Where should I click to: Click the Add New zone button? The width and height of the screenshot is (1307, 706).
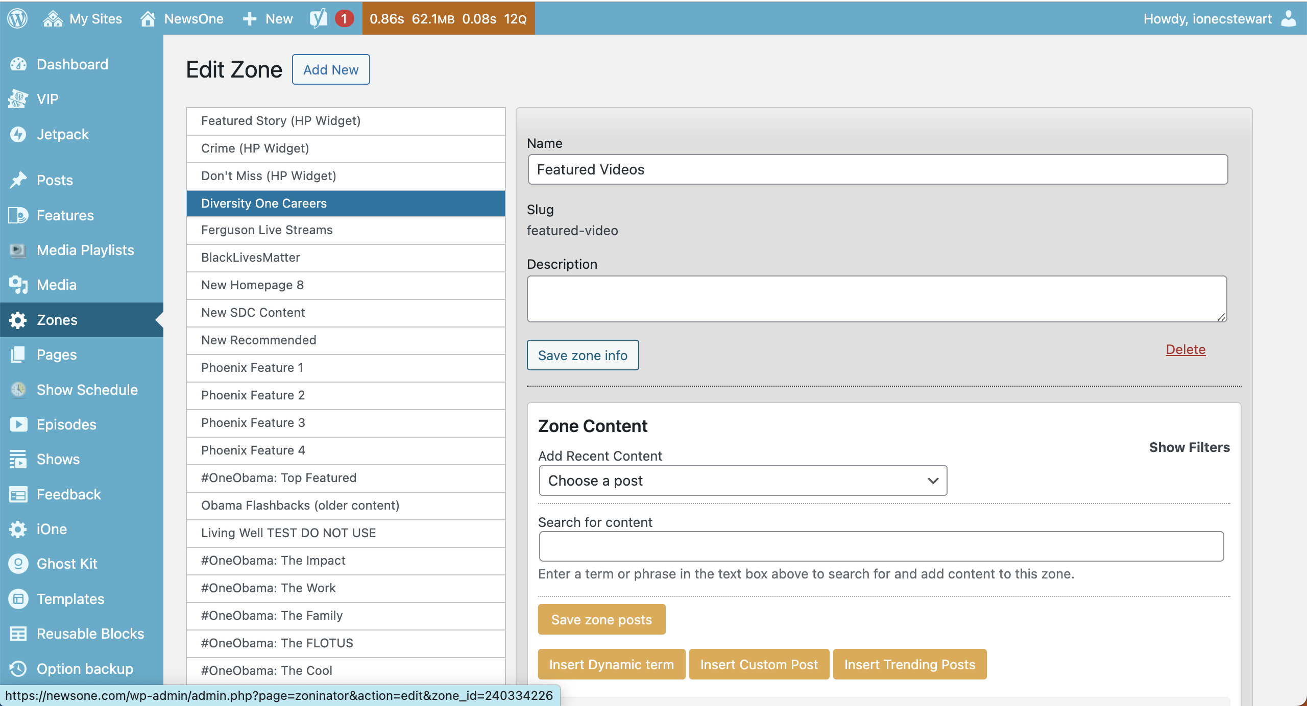pos(331,70)
